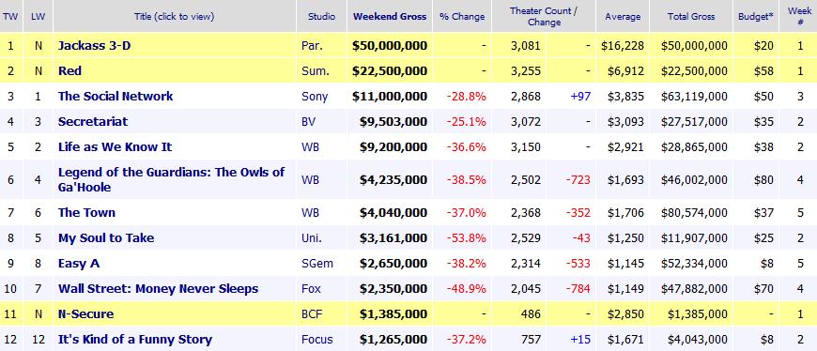Viewport: 817px width, 351px height.
Task: Sort by % Change column header
Action: (x=462, y=17)
